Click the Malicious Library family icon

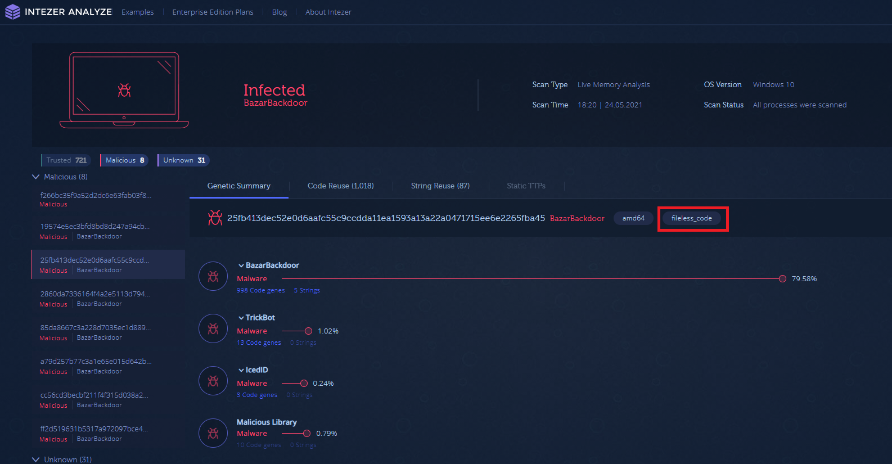[213, 433]
